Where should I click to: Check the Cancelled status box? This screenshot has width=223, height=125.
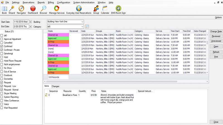2,43
